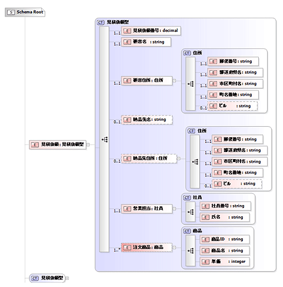The height and width of the screenshot is (287, 283).
Task: Click the CT icon of 商品 type
Action: pos(187,231)
